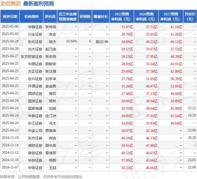Click researcher 张志扬

point(51,56)
